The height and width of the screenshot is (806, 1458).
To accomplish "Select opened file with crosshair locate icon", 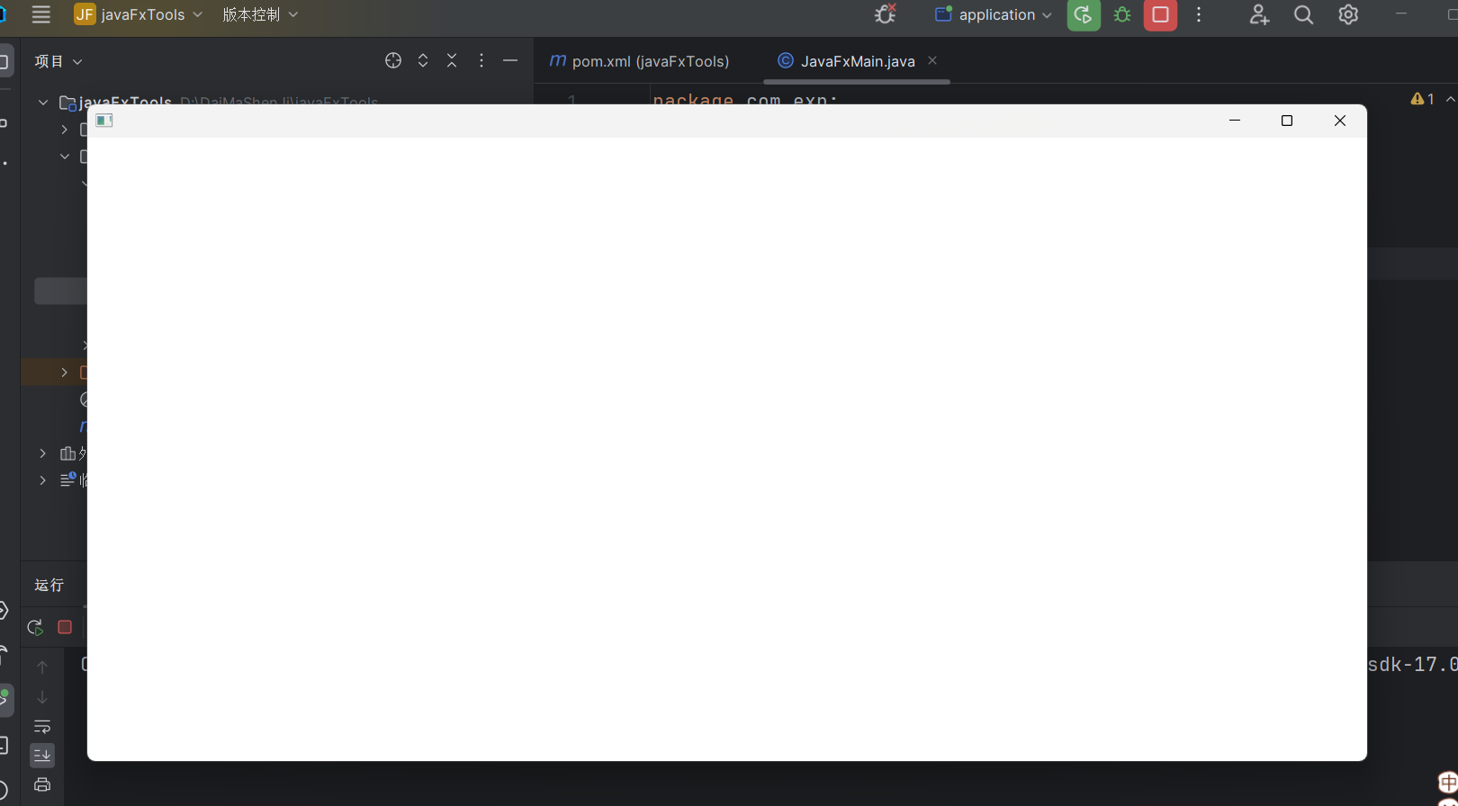I will coord(393,60).
